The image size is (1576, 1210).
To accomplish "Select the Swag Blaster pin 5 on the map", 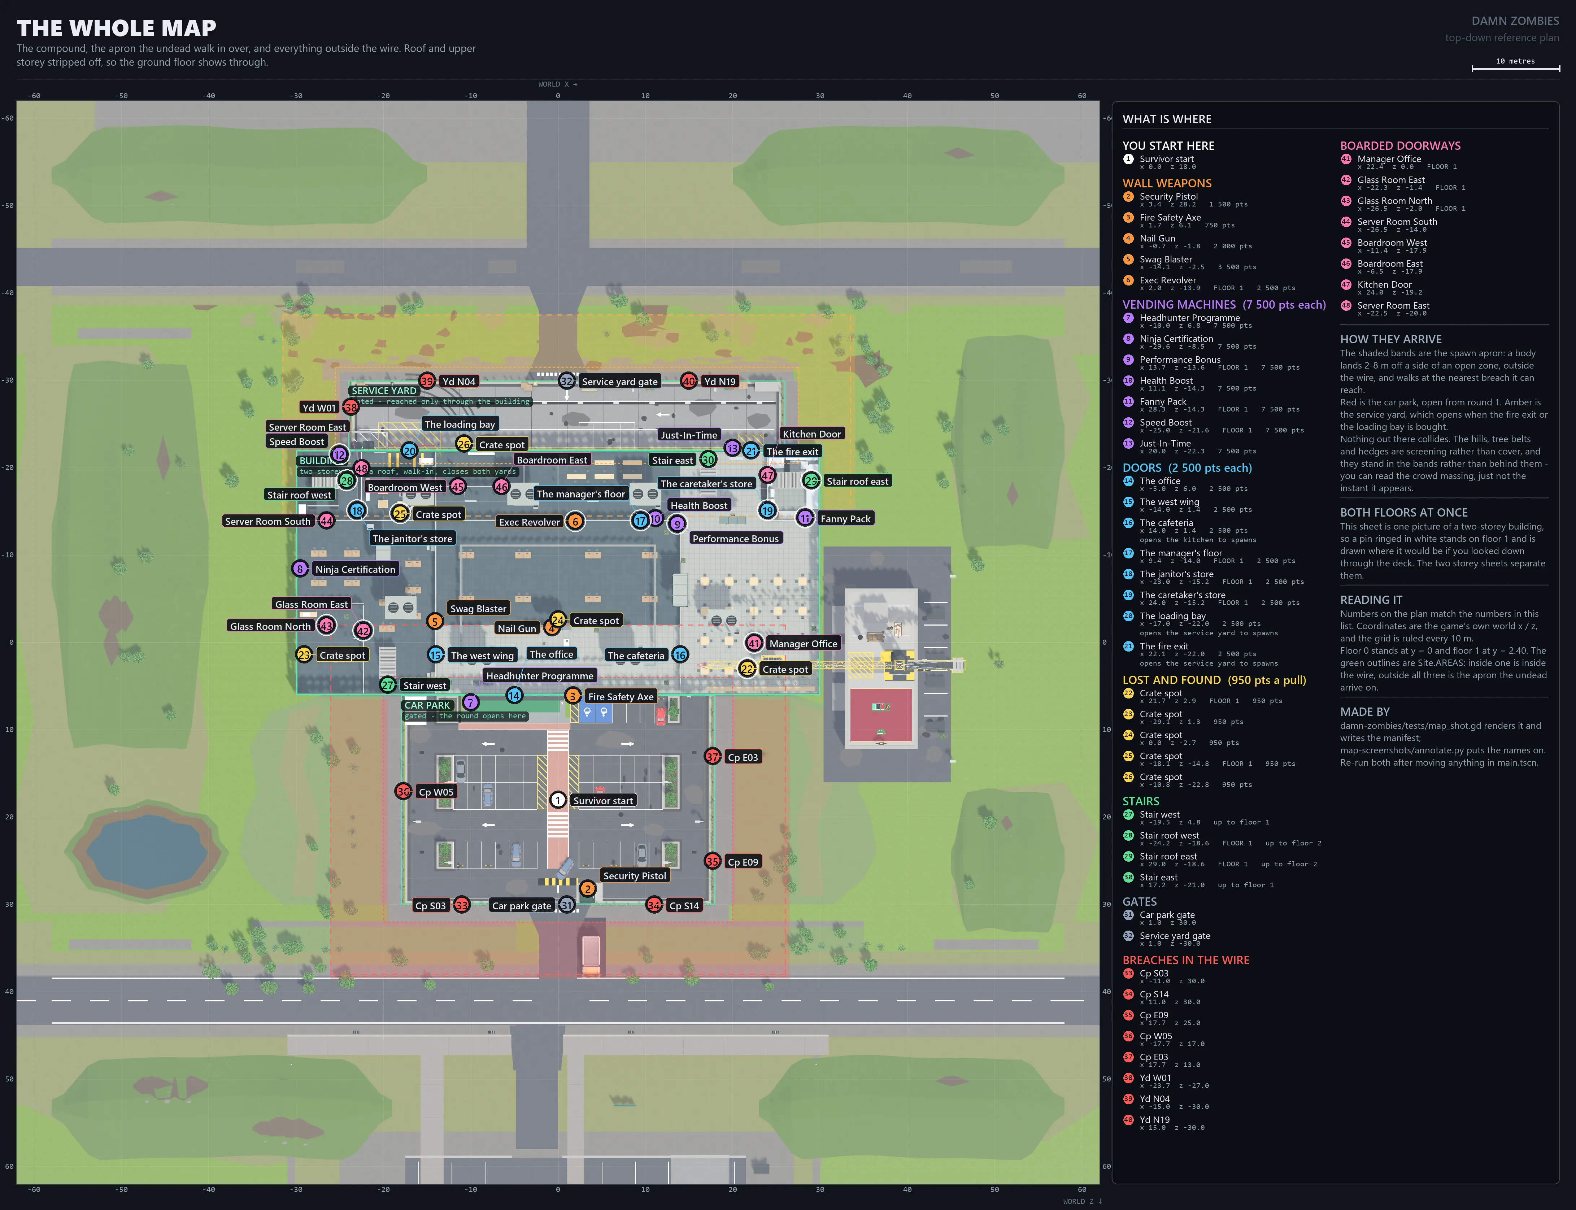I will pos(434,621).
